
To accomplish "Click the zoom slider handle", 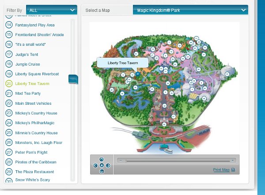I will pos(126,161).
